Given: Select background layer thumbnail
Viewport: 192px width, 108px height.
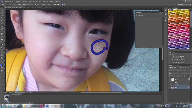Looking at the screenshot, I should click(x=173, y=87).
